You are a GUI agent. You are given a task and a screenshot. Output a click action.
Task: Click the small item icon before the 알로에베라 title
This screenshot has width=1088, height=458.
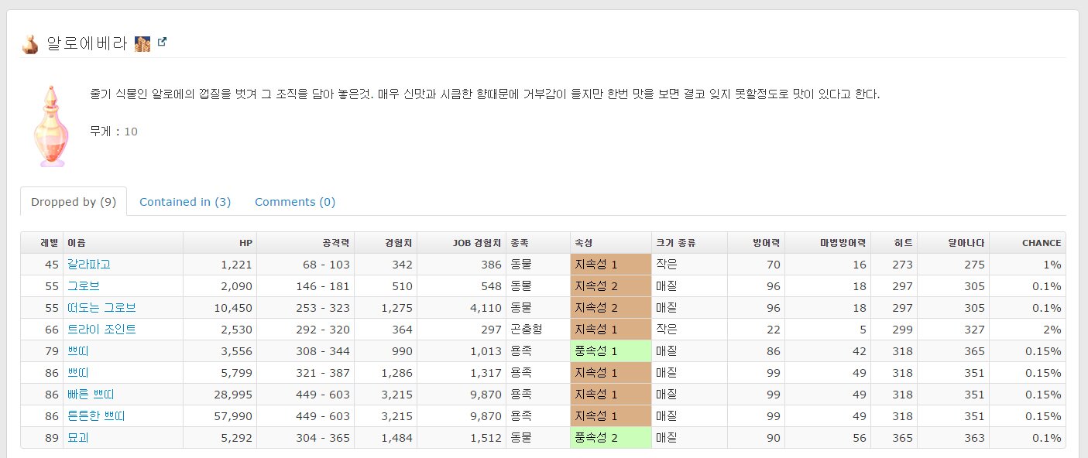coord(29,45)
